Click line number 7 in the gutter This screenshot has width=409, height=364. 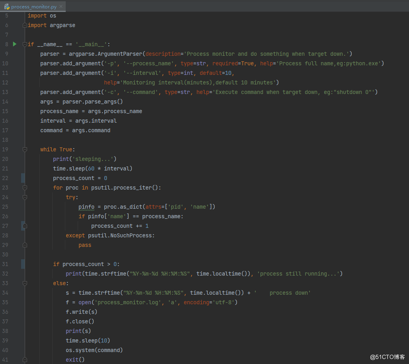click(6, 35)
